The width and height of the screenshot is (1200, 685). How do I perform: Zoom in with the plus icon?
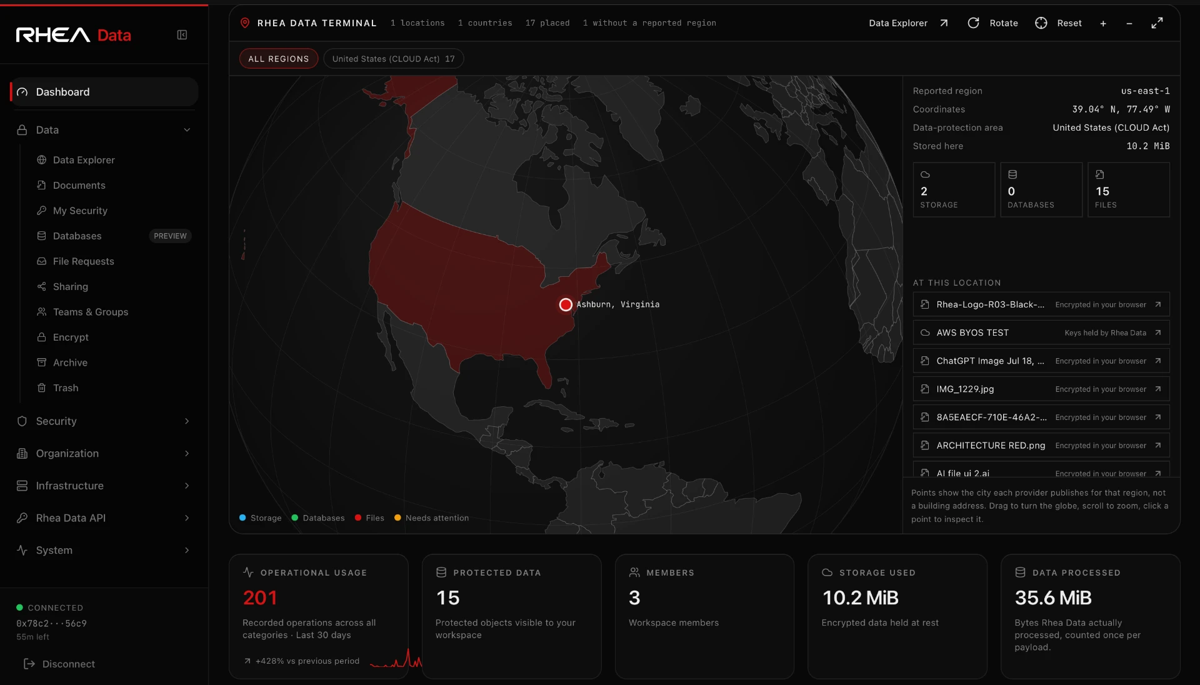click(1103, 23)
